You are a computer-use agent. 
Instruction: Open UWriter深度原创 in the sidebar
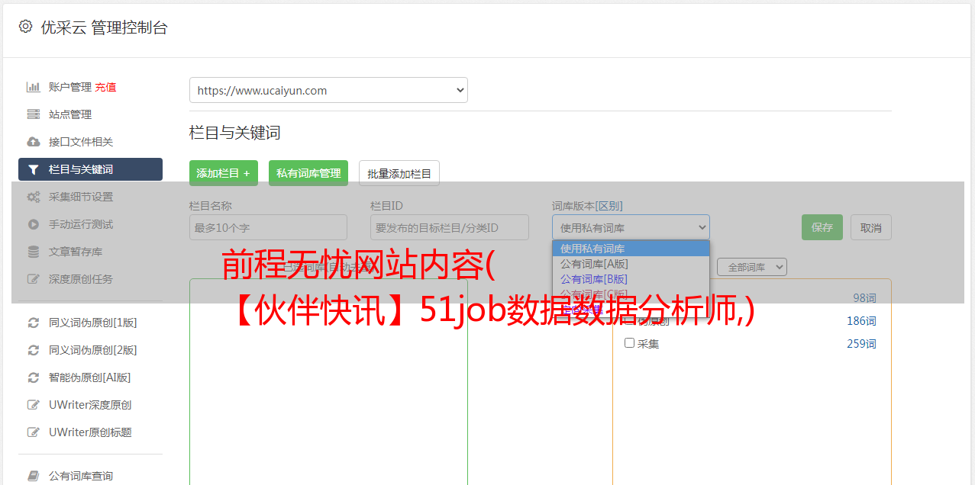[90, 405]
